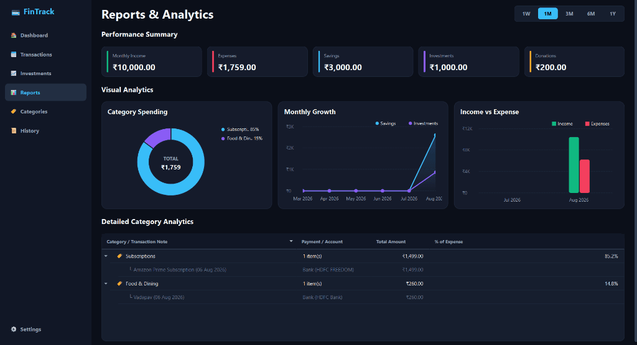Toggle the Investments legend in Monthly Growth
This screenshot has height=345, width=637.
(x=423, y=123)
